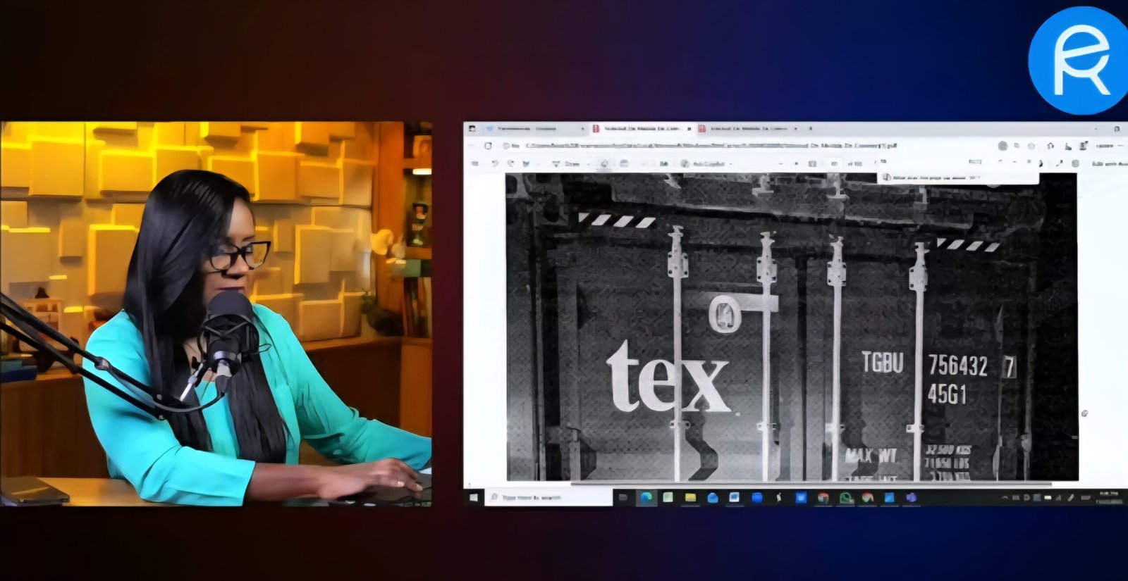Viewport: 1128px width, 581px height.
Task: Open Microsoft Edge from the taskbar
Action: click(646, 497)
